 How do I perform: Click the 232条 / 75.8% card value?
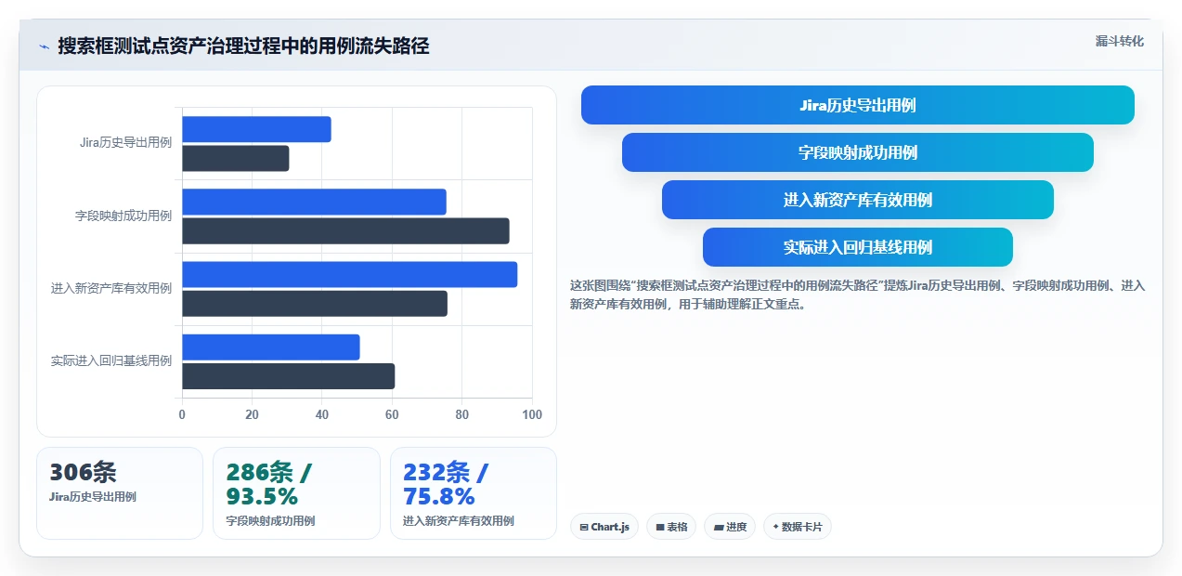(447, 484)
